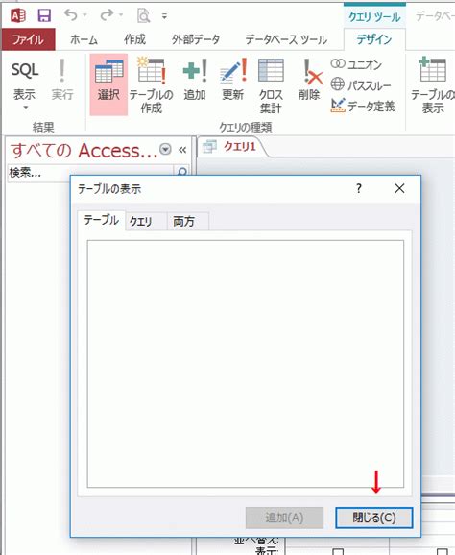Click the パススルー pass-through option
The height and width of the screenshot is (555, 455).
click(x=361, y=84)
